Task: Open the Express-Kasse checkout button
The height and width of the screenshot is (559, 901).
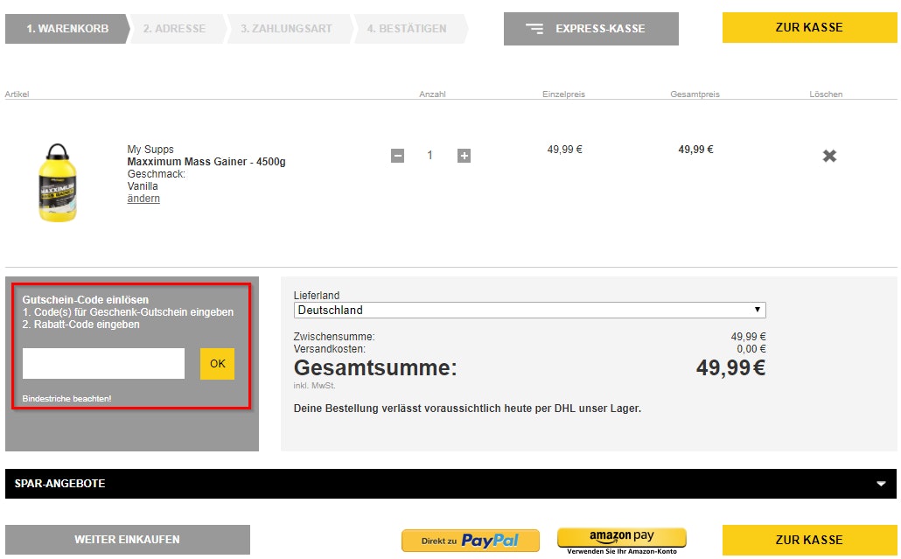Action: 590,29
